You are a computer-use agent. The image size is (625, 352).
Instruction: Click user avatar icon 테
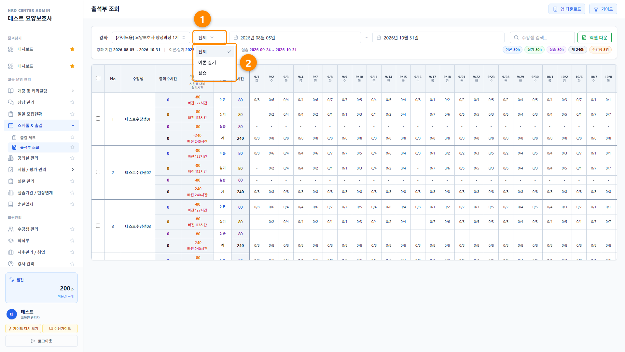point(12,314)
